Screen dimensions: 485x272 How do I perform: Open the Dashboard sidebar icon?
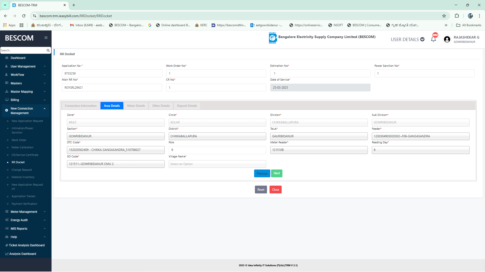[7, 58]
